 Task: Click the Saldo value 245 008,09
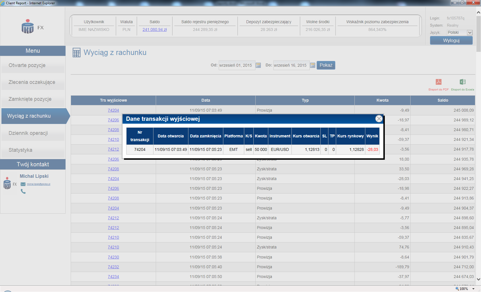pos(464,110)
